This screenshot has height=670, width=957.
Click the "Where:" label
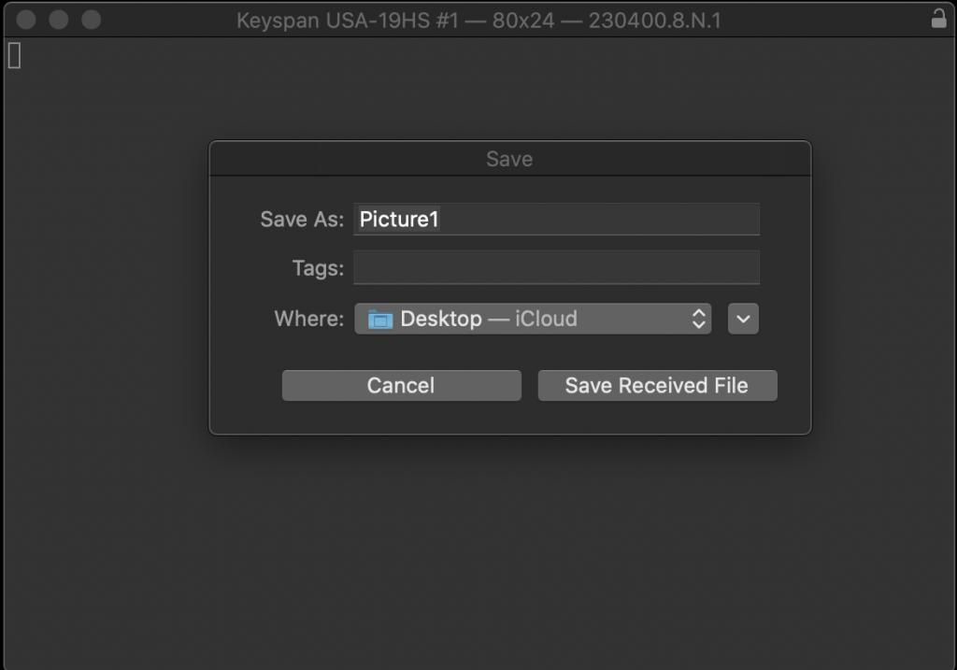click(x=309, y=319)
